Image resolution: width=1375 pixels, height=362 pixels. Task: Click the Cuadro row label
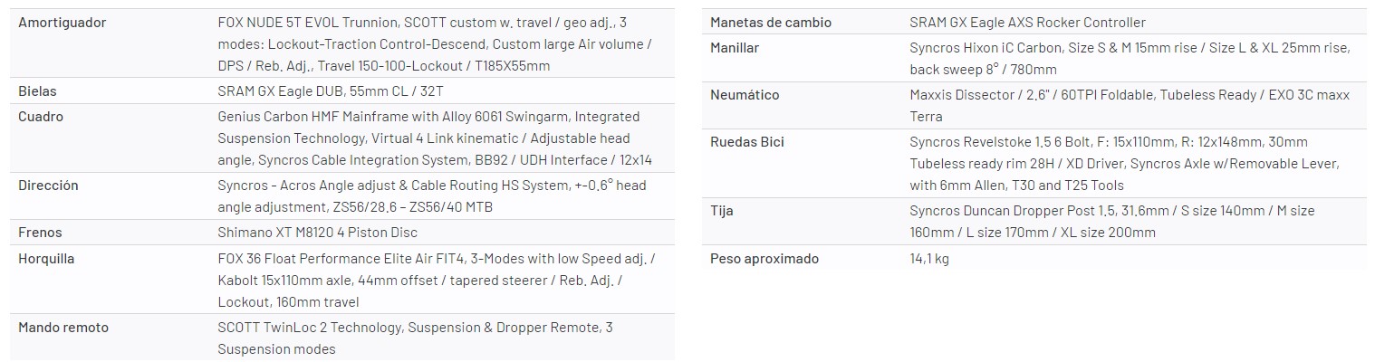pyautogui.click(x=41, y=117)
